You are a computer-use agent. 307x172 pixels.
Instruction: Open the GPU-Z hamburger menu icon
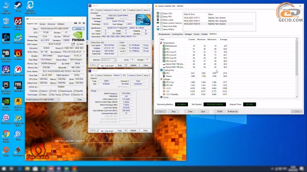83,23
